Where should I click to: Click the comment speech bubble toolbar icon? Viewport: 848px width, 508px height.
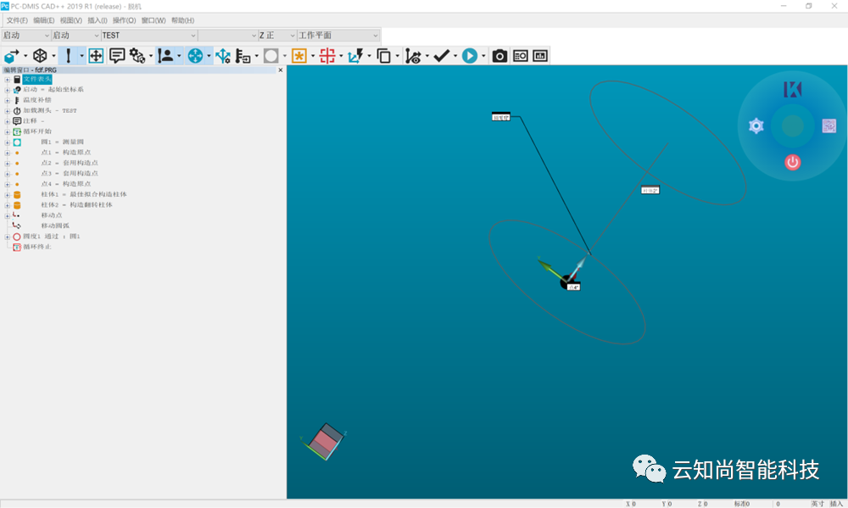(x=117, y=56)
